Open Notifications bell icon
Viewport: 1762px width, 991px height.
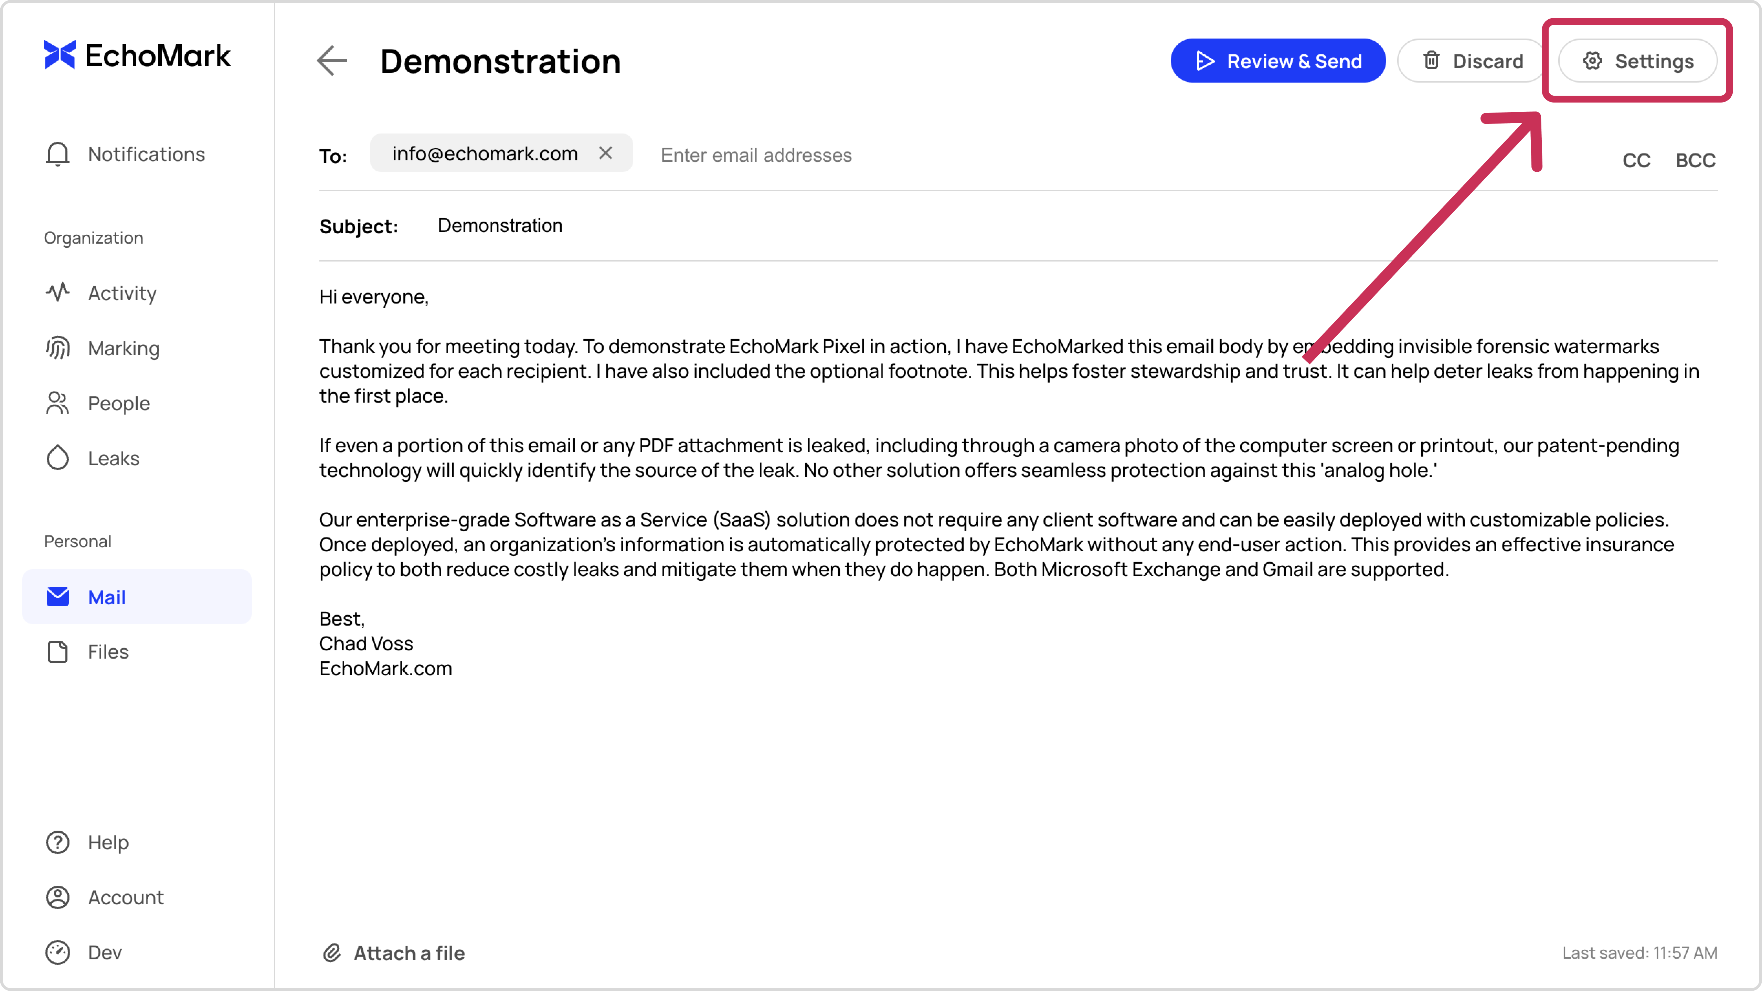57,154
